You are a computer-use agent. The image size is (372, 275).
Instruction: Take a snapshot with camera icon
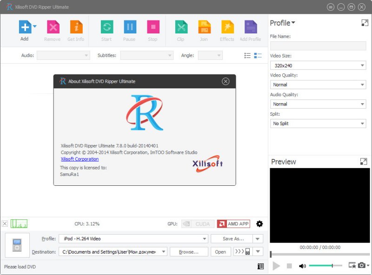(362, 265)
